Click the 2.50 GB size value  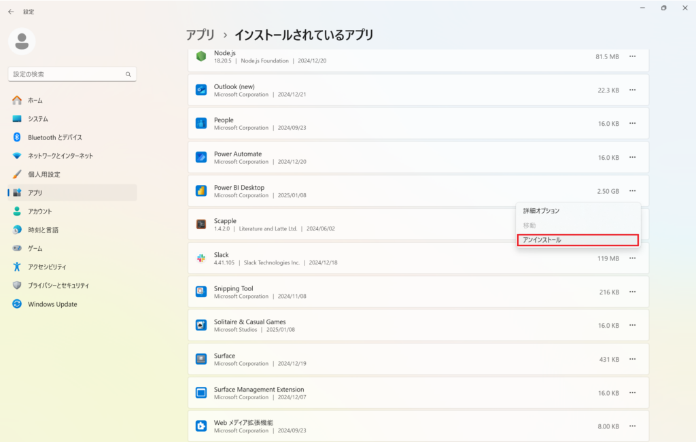coord(608,192)
